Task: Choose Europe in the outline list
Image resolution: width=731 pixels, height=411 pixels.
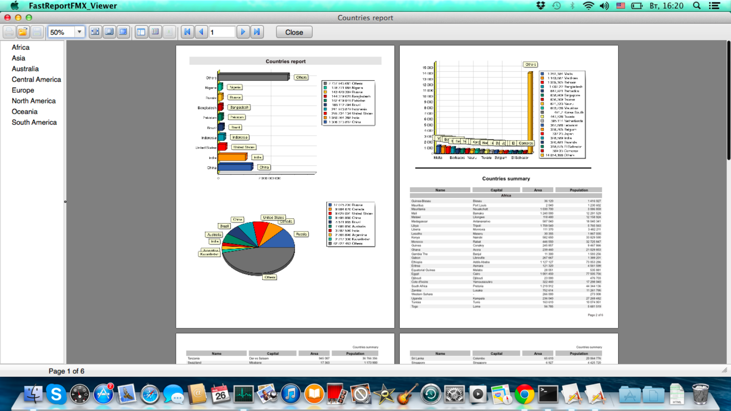Action: click(23, 90)
